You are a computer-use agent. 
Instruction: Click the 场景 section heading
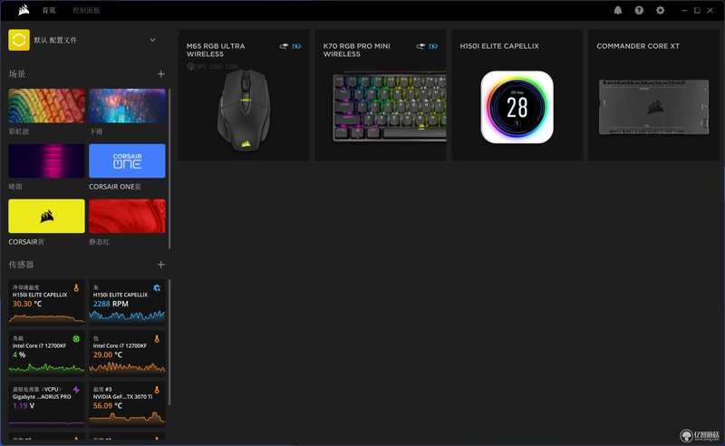pyautogui.click(x=17, y=74)
